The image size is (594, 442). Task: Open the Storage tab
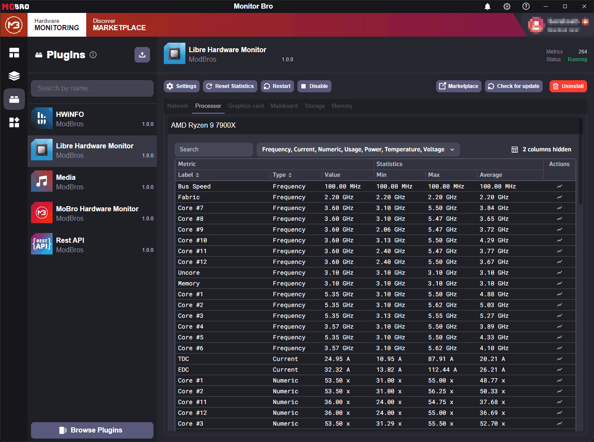coord(315,106)
